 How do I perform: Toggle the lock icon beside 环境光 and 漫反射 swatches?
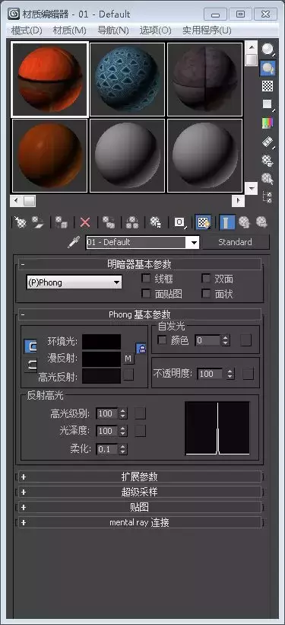141,349
